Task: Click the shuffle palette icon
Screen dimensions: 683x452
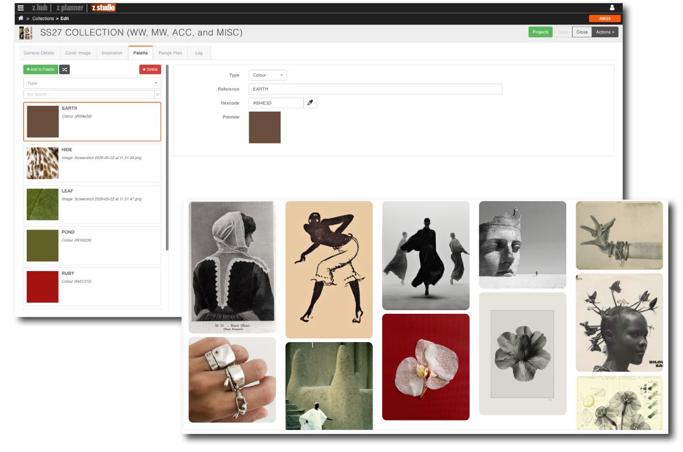Action: coord(65,69)
